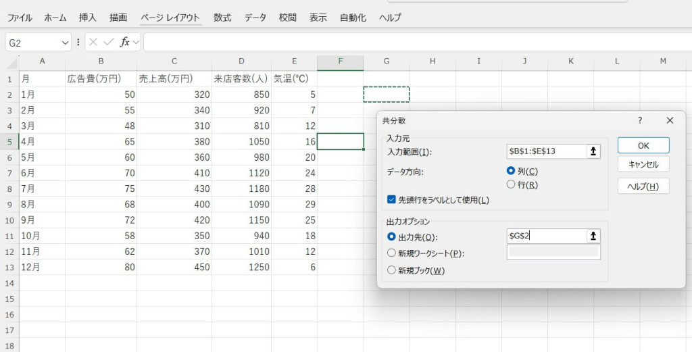Select the 行(R) data direction option
This screenshot has width=692, height=352.
pyautogui.click(x=511, y=184)
